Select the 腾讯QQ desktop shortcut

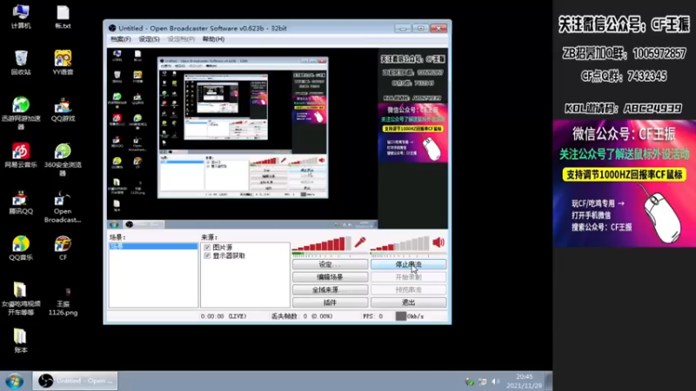pyautogui.click(x=21, y=202)
